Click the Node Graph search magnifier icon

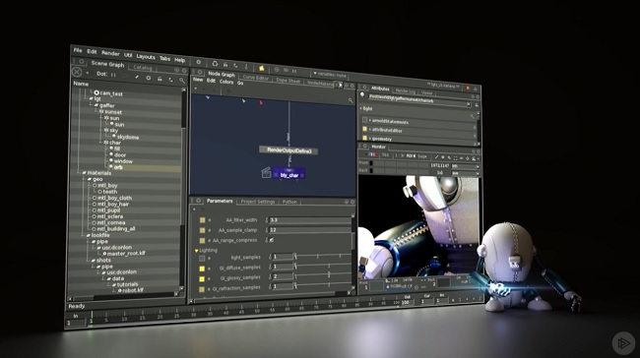coord(351,100)
